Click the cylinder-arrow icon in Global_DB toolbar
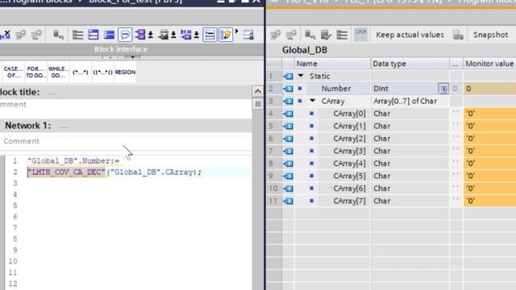 (x=310, y=35)
